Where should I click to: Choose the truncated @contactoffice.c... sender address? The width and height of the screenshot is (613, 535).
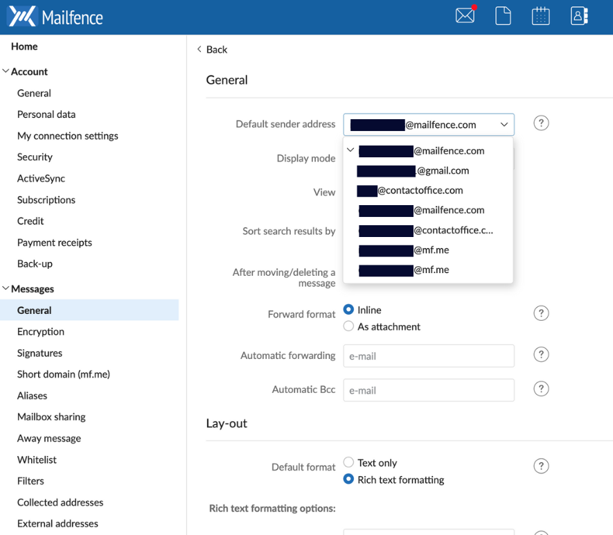[x=428, y=230]
